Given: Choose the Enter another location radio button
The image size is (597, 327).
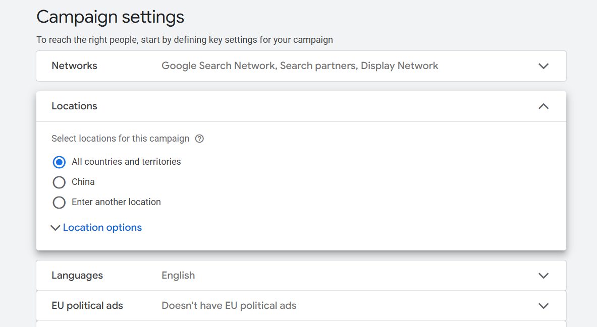Looking at the screenshot, I should pyautogui.click(x=59, y=203).
